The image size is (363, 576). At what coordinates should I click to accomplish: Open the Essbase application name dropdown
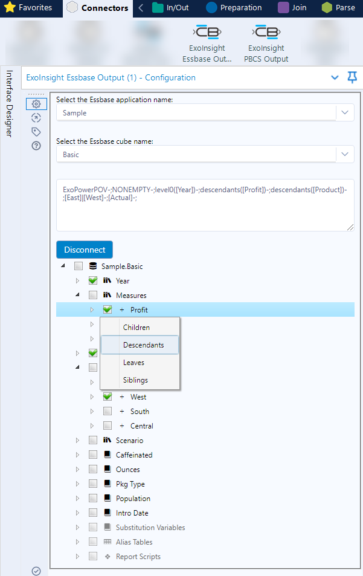345,113
